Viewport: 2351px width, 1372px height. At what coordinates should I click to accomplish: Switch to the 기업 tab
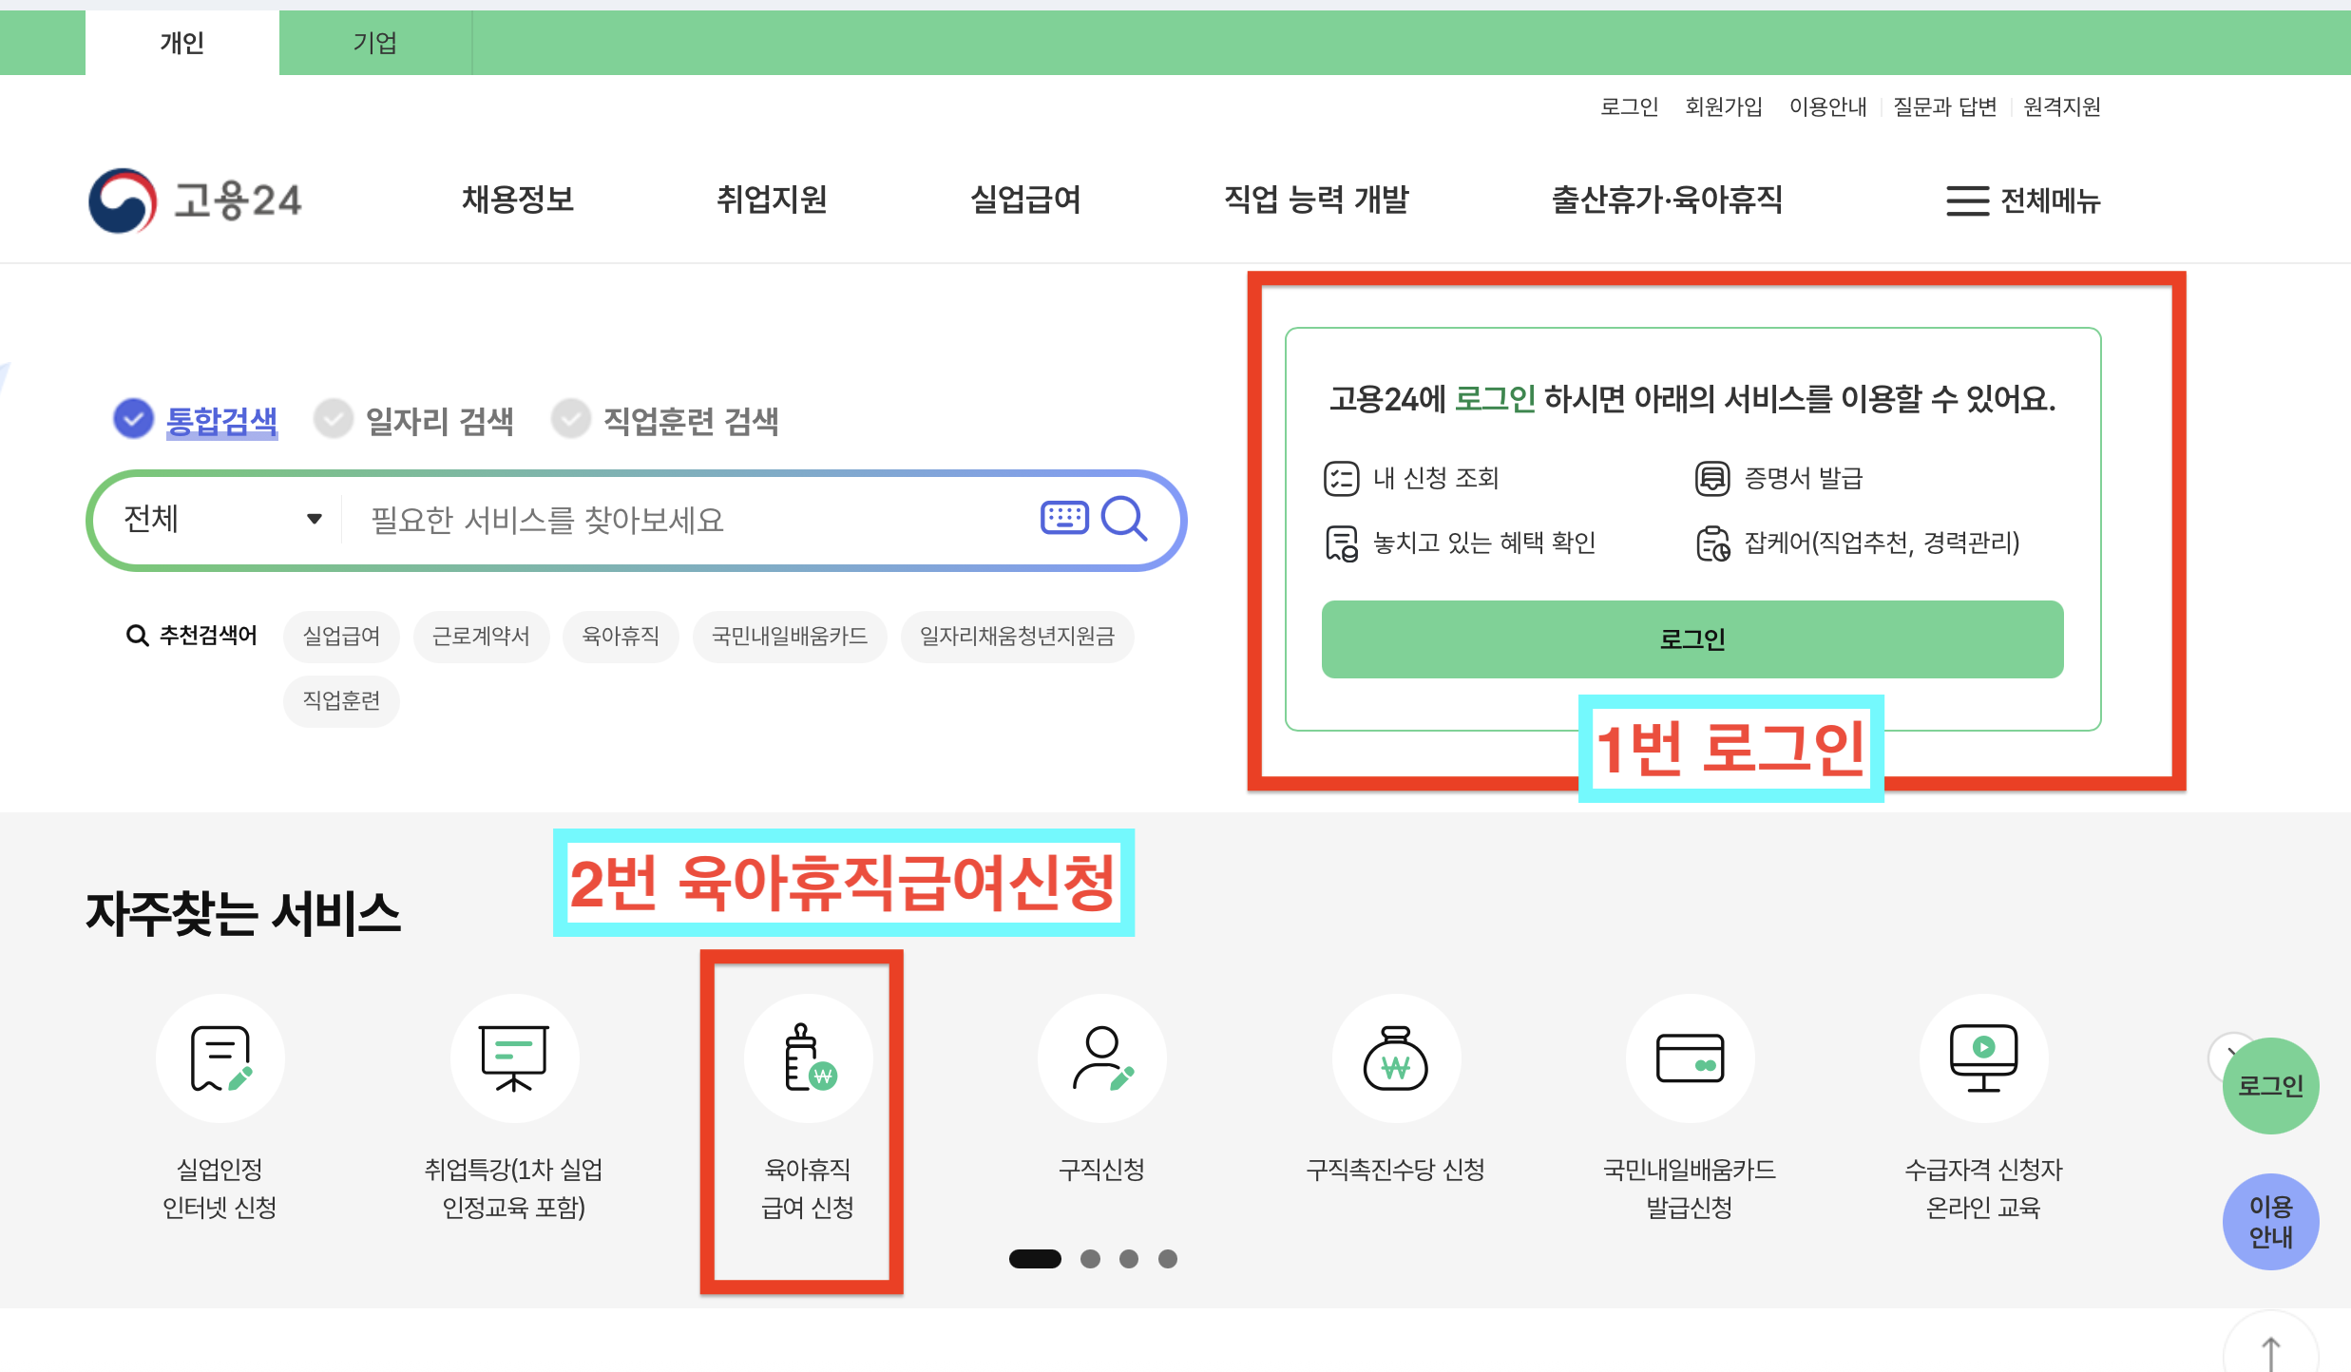374,43
